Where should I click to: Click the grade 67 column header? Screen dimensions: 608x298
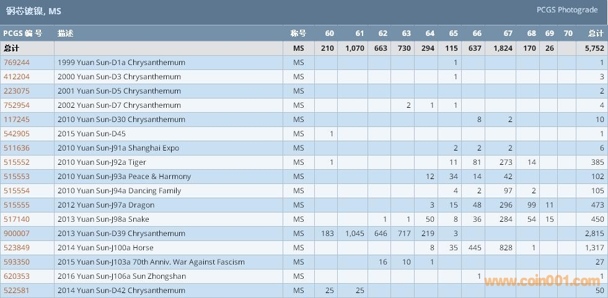tap(508, 33)
